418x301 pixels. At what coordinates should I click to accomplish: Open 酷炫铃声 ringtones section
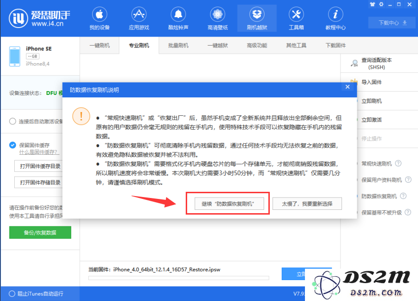pyautogui.click(x=178, y=19)
